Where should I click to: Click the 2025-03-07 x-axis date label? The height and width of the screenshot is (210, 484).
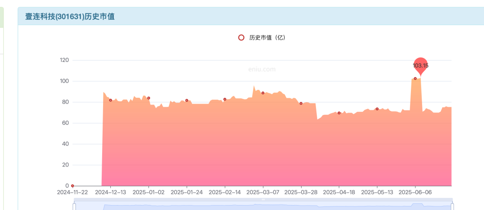[x=263, y=192]
